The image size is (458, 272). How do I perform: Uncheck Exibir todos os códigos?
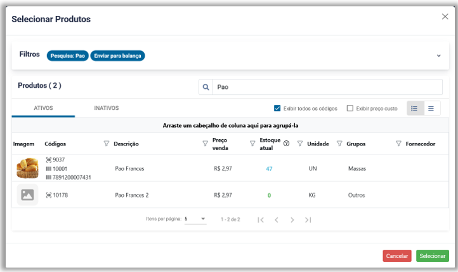277,108
